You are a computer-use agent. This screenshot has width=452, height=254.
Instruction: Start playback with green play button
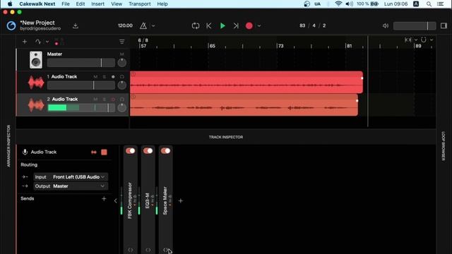point(222,25)
